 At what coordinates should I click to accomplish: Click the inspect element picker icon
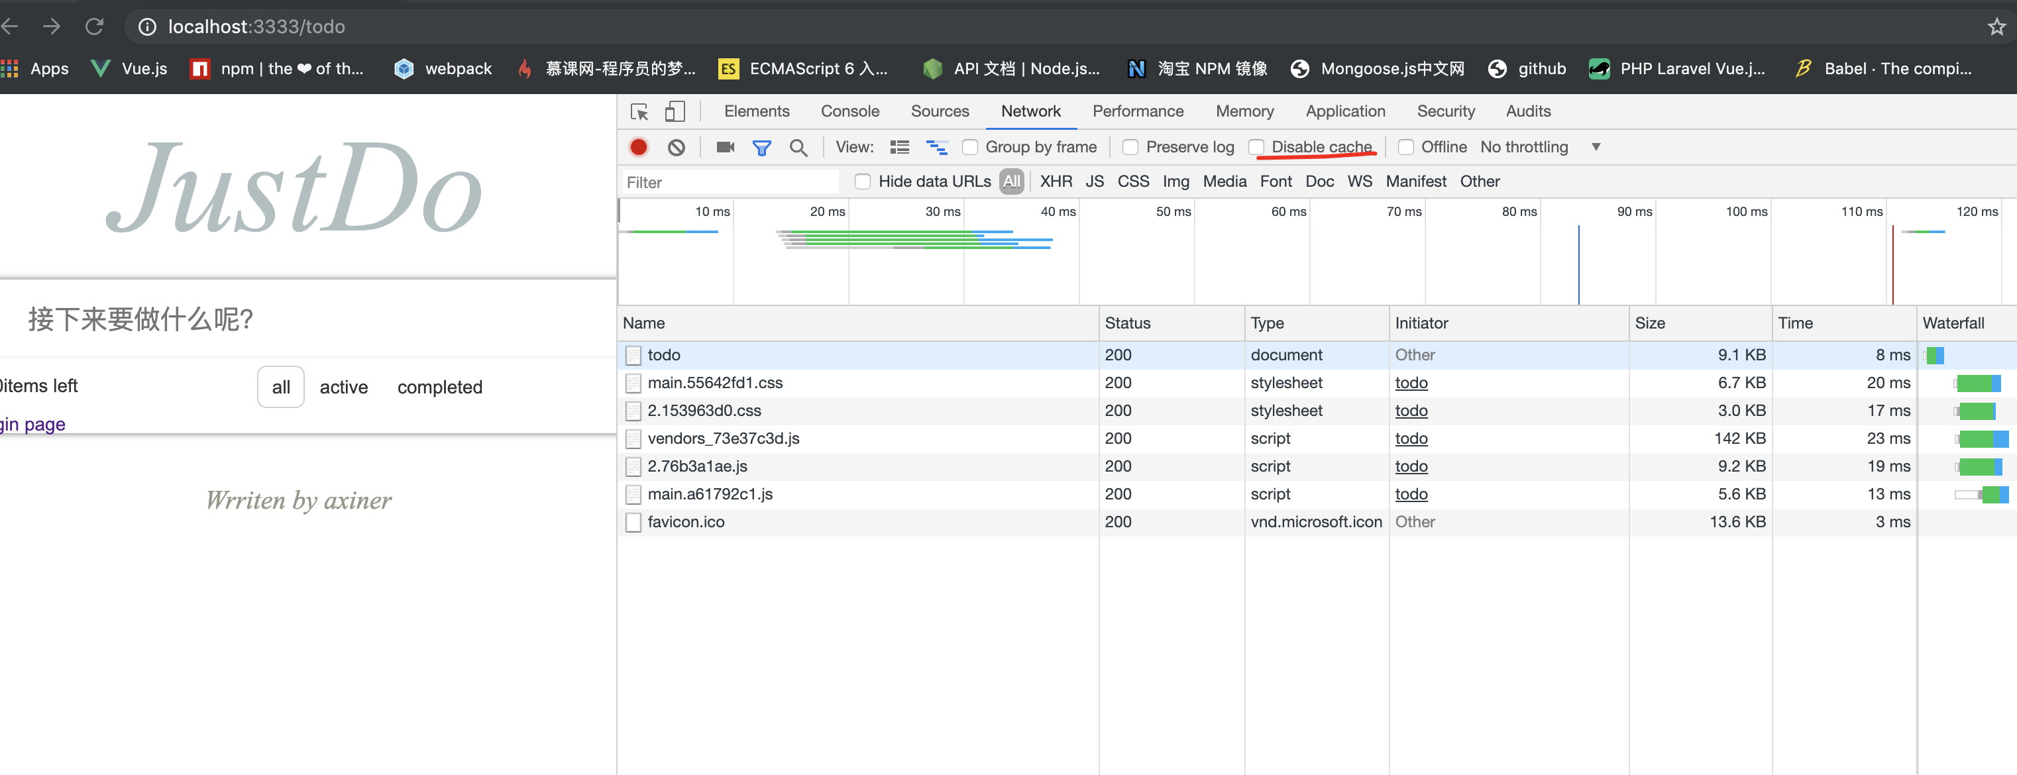click(x=639, y=112)
